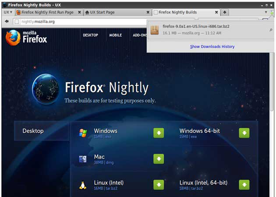Download the Linux (Intel, 64-bit) build

coord(244,185)
